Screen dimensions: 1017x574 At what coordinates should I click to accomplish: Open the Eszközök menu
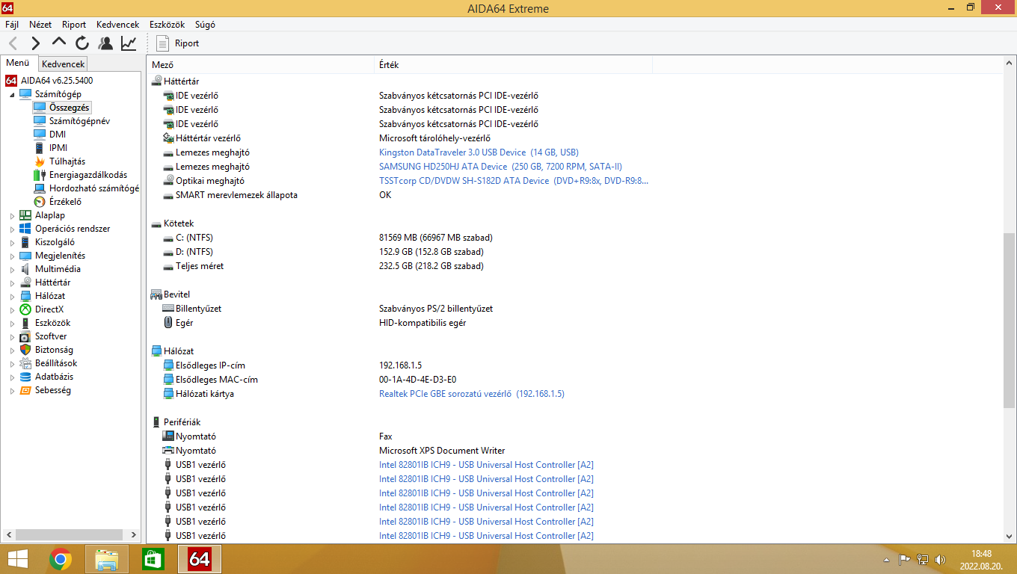[167, 25]
